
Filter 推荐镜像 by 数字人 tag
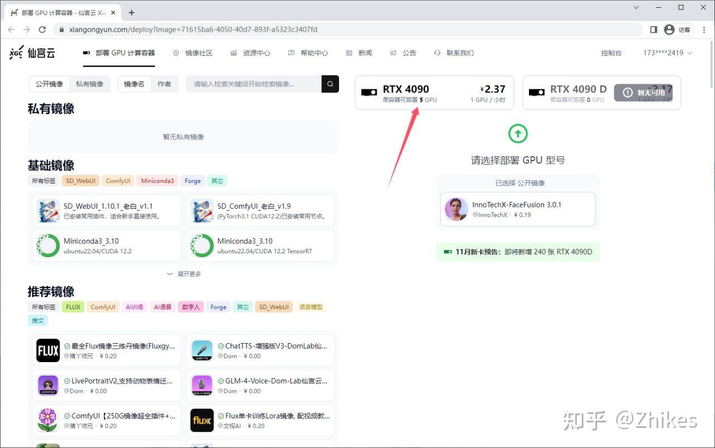[190, 307]
